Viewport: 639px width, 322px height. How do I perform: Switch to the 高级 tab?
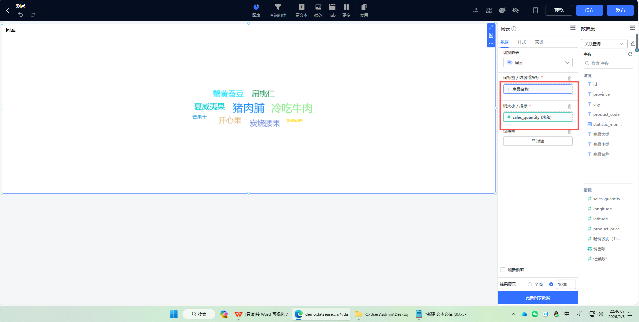539,42
